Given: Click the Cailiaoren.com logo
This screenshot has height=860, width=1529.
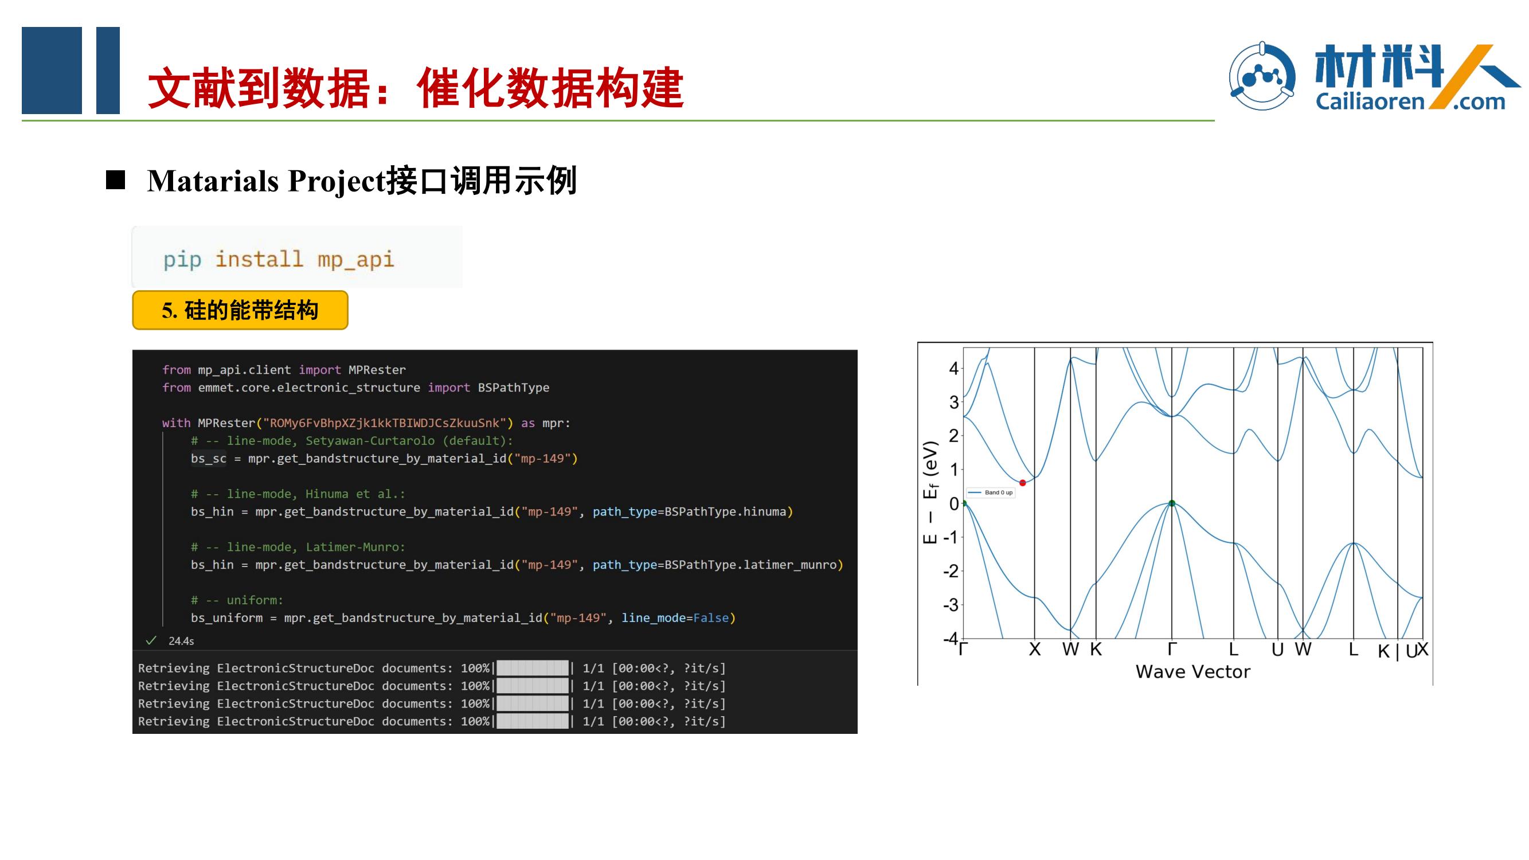Looking at the screenshot, I should pos(1374,77).
